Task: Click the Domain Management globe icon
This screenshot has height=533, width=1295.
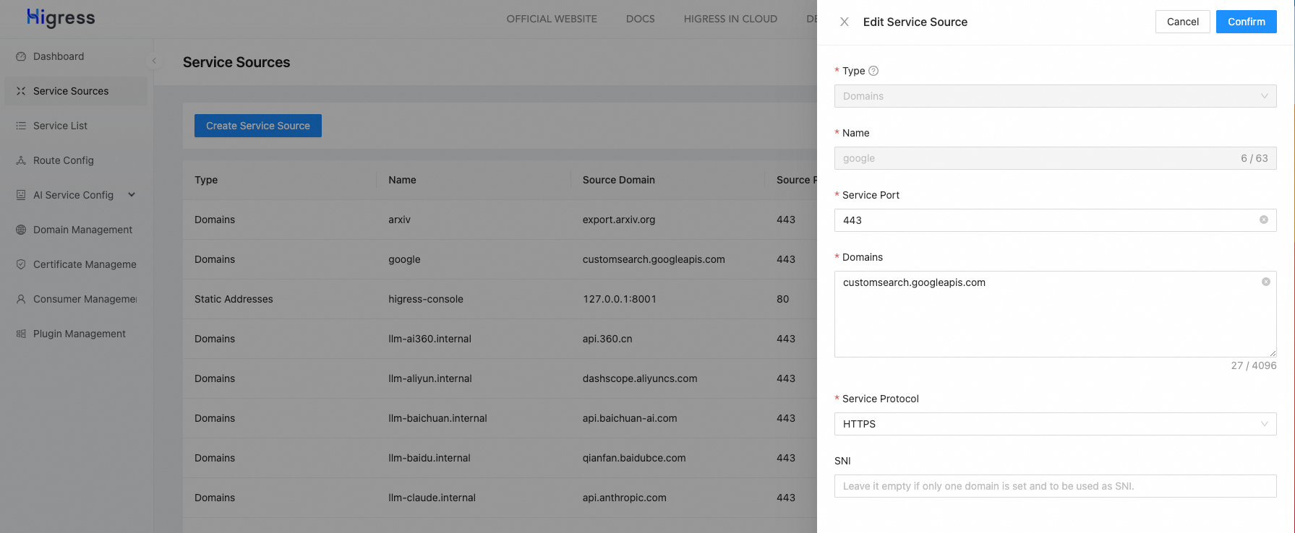Action: click(x=21, y=230)
